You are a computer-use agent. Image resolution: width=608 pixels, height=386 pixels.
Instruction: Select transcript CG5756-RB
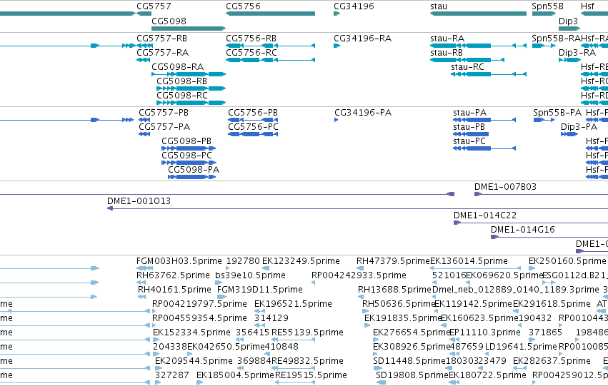[251, 39]
